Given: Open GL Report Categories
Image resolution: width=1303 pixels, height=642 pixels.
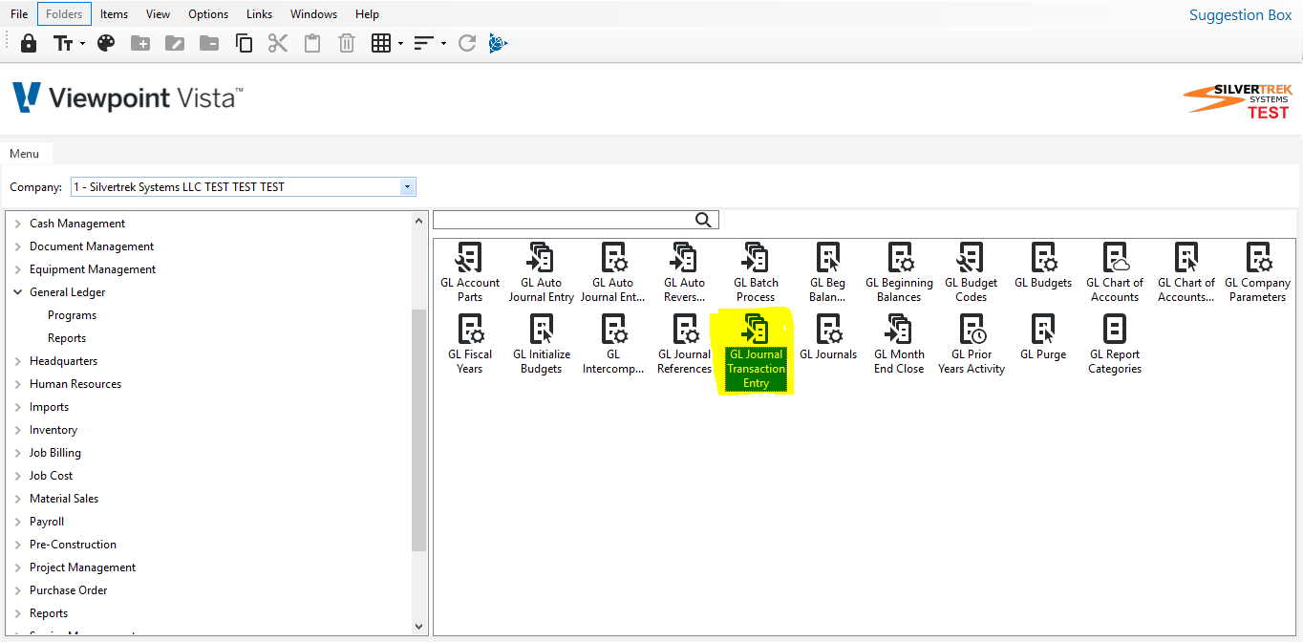Looking at the screenshot, I should (1115, 344).
